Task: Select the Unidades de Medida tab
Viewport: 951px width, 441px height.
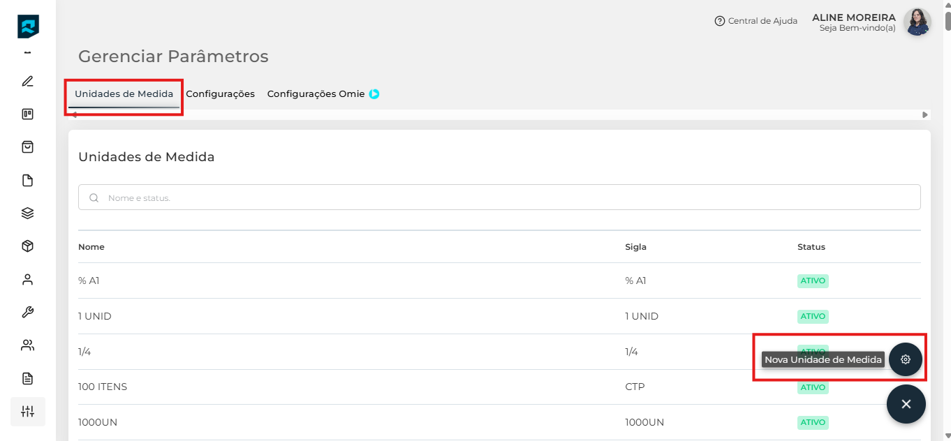Action: (x=124, y=94)
